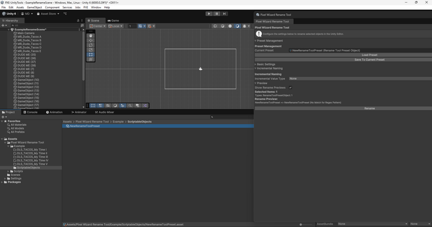
Task: Click the Step frame button
Action: pos(224,14)
